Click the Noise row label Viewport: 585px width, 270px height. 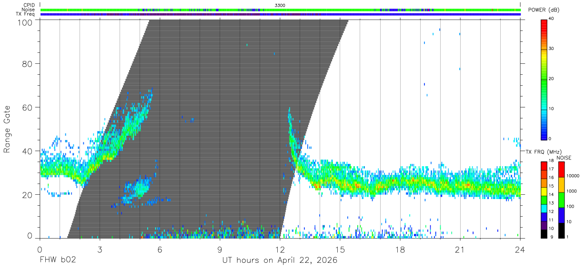click(x=28, y=10)
